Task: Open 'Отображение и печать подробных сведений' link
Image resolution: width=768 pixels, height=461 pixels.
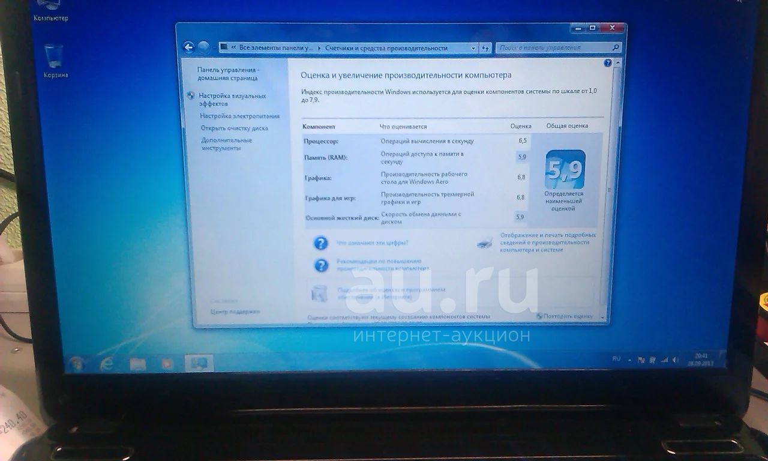Action: coord(548,243)
